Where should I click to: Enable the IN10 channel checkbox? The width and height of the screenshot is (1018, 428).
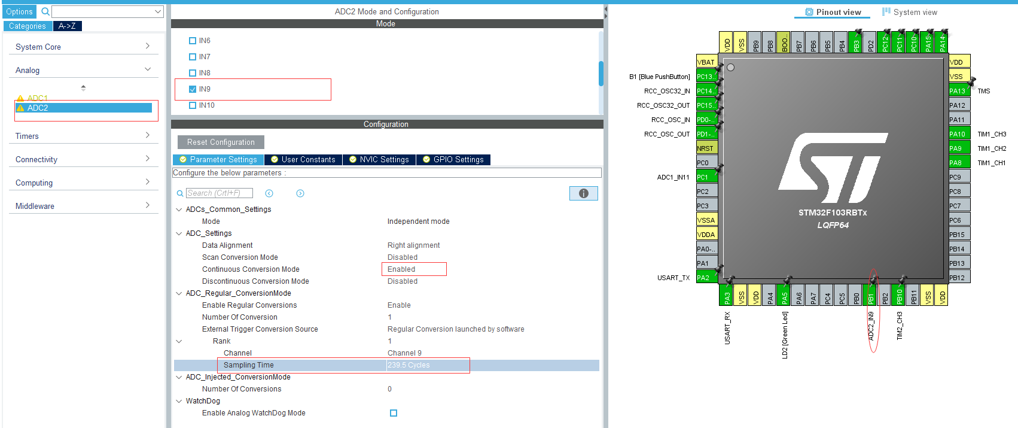193,105
